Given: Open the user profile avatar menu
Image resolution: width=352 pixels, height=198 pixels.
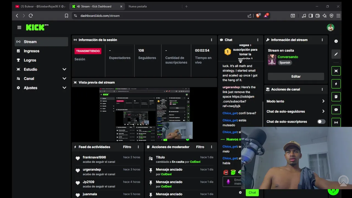Looking at the screenshot, I should pos(331,28).
